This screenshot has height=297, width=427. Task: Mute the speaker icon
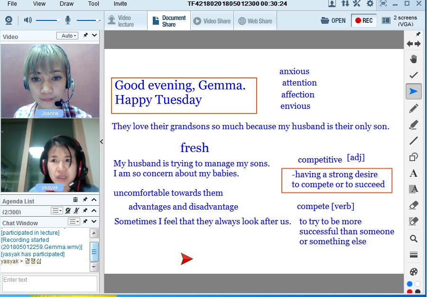click(x=28, y=20)
